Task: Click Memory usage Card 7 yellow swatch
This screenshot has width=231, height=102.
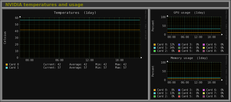Action: click(204, 93)
